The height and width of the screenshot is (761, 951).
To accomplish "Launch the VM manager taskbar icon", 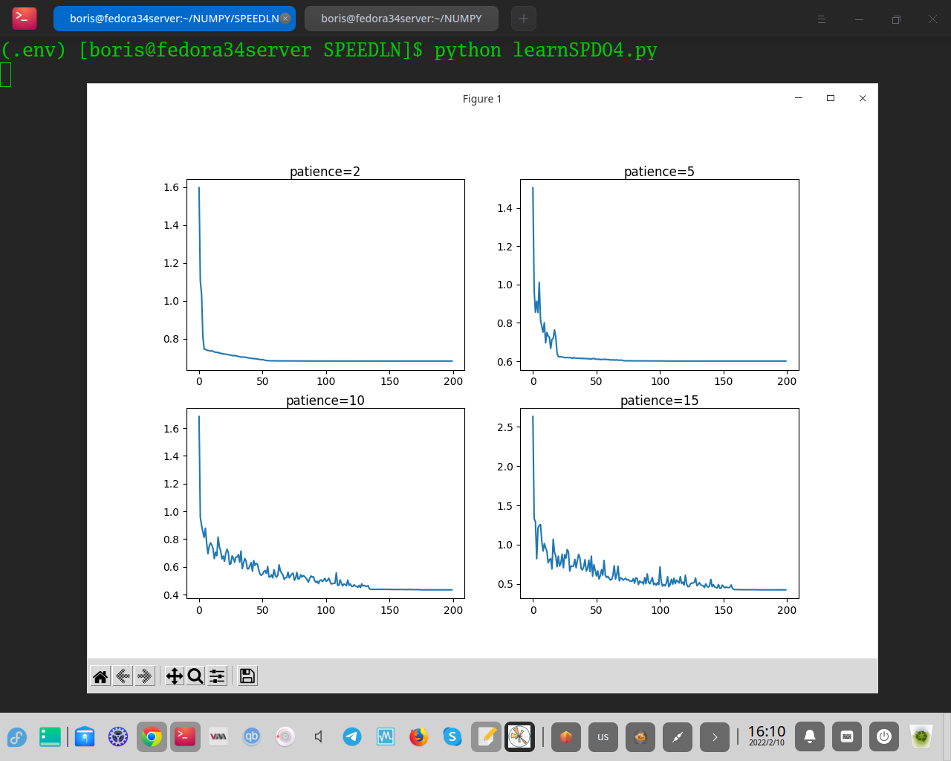I will click(218, 736).
